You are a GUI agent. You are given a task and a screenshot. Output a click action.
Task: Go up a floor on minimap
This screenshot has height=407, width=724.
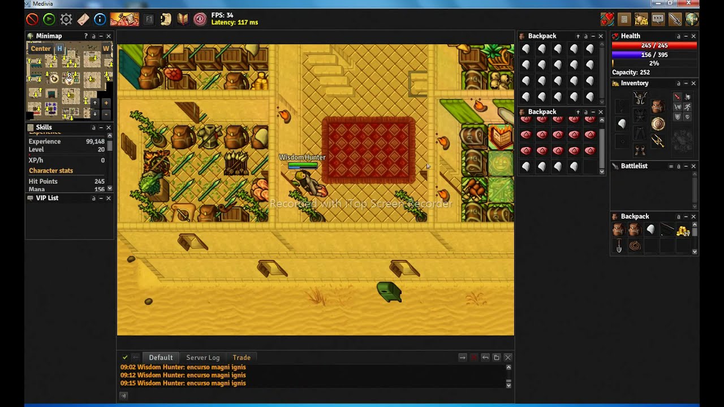(x=94, y=103)
